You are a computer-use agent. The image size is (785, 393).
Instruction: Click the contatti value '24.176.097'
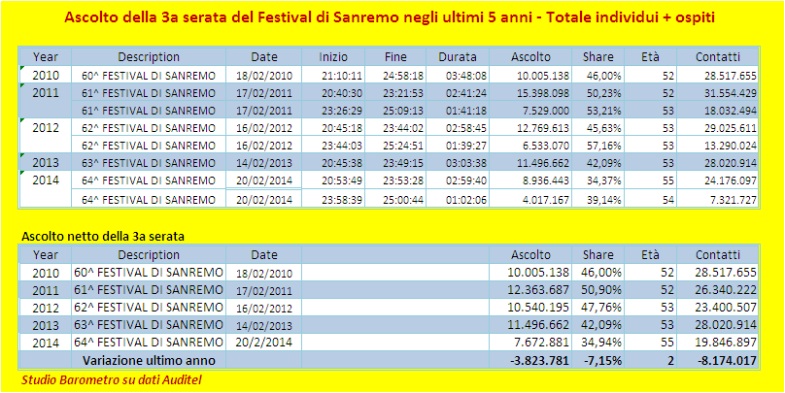[x=730, y=180]
